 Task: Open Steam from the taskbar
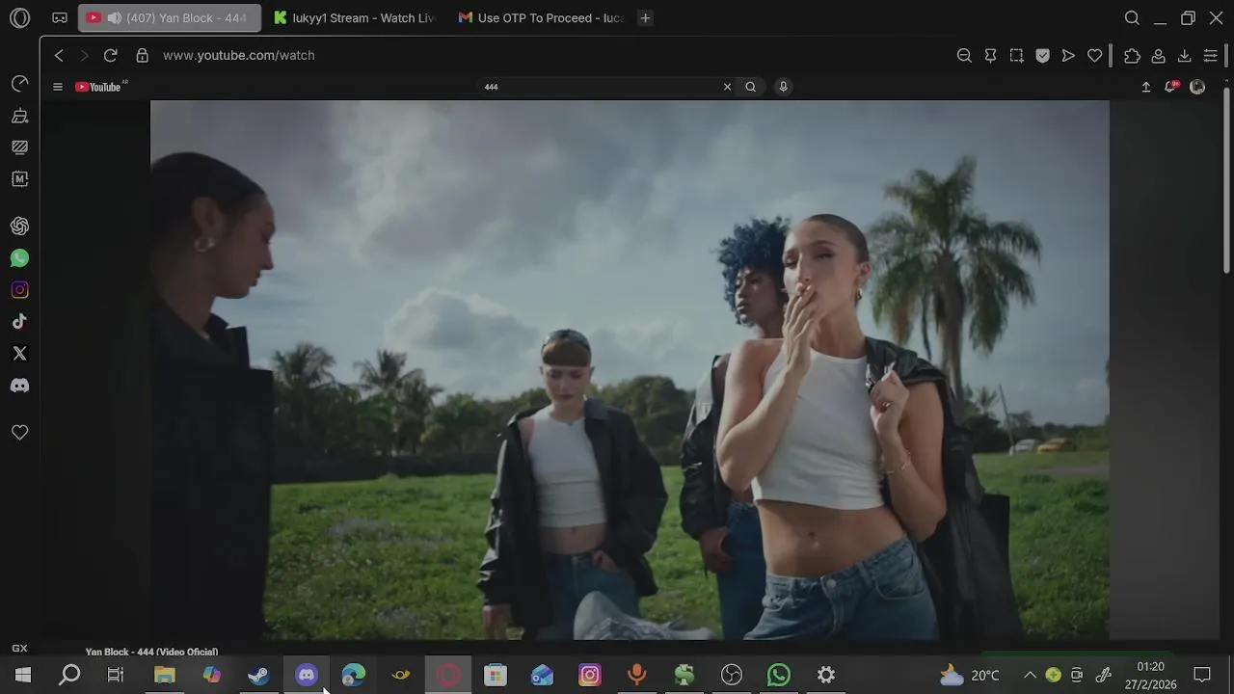tap(259, 675)
